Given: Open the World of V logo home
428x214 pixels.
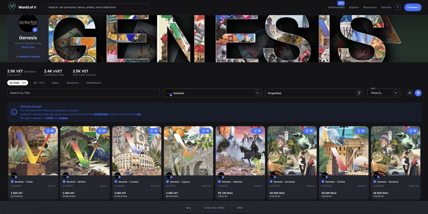Looking at the screenshot, I should click(22, 7).
